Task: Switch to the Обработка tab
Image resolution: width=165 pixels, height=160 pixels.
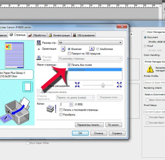Action: click(x=37, y=35)
